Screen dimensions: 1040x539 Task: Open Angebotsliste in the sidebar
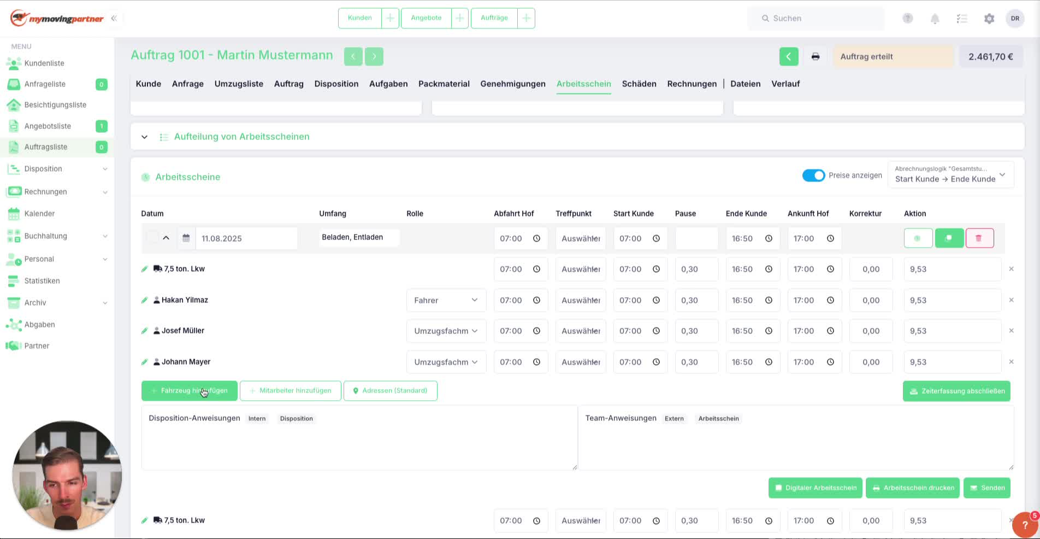tap(48, 126)
